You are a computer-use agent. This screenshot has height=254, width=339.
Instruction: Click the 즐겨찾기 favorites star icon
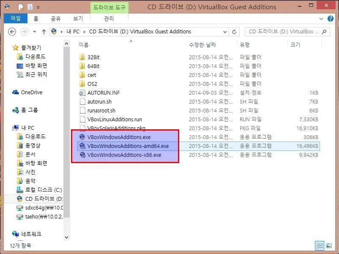pyautogui.click(x=16, y=47)
